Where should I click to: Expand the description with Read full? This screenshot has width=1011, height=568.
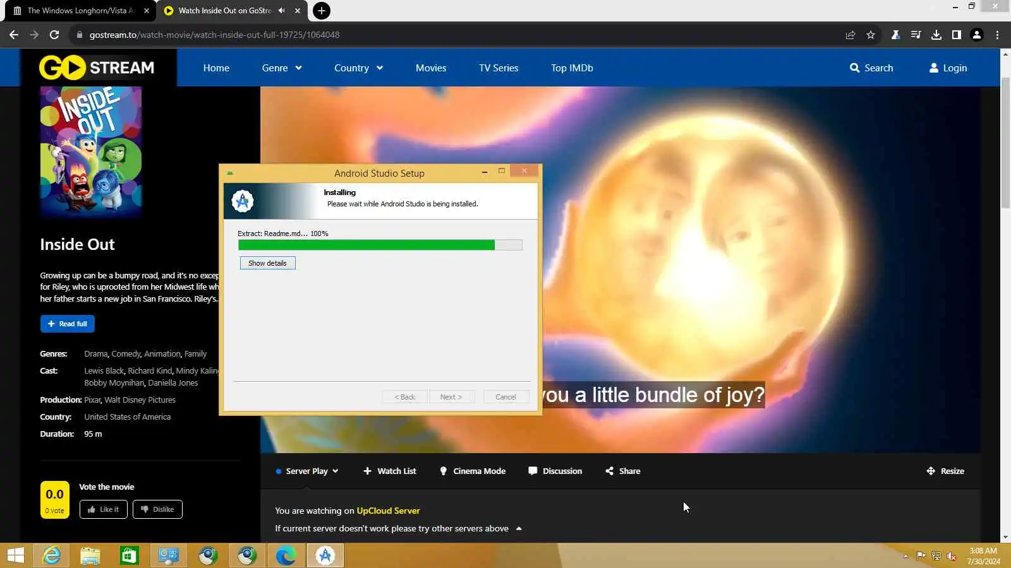(x=67, y=324)
